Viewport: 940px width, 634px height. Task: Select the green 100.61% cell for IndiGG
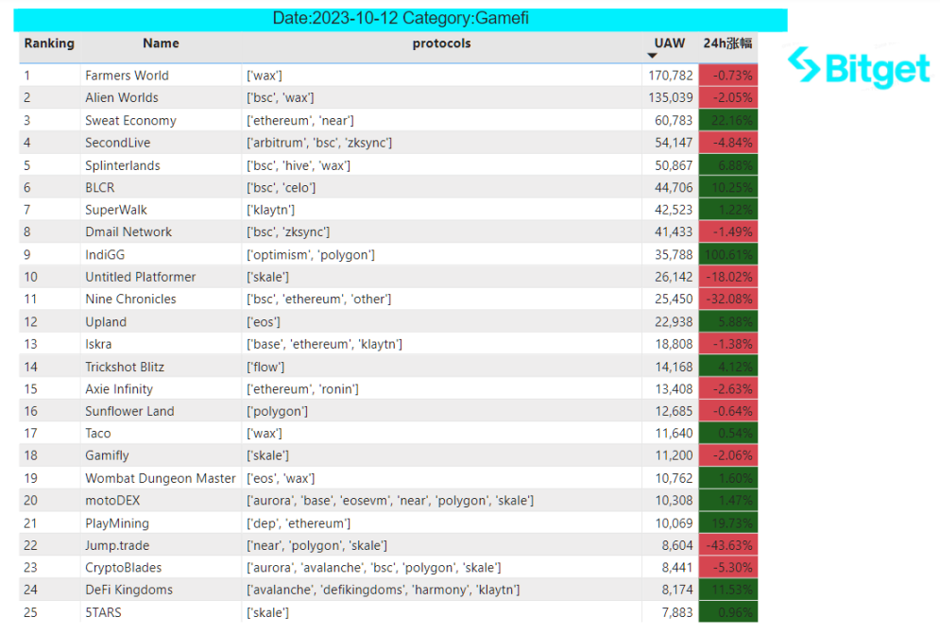(x=727, y=255)
